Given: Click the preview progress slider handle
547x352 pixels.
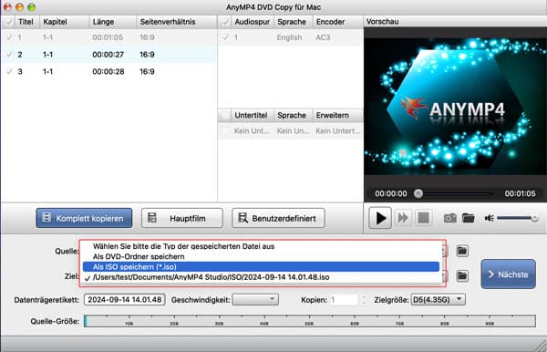Looking at the screenshot, I should coord(418,193).
